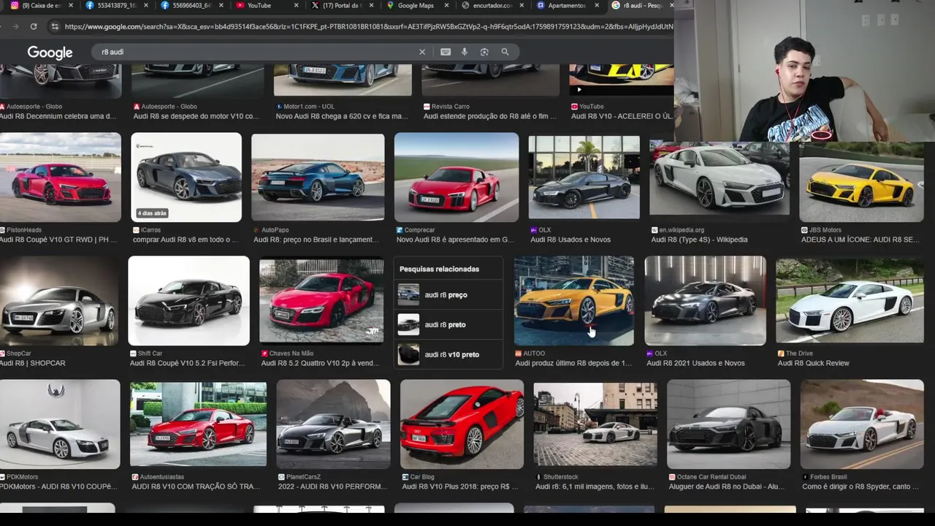Switch to the X Portal da tab
This screenshot has height=526, width=935.
click(342, 5)
